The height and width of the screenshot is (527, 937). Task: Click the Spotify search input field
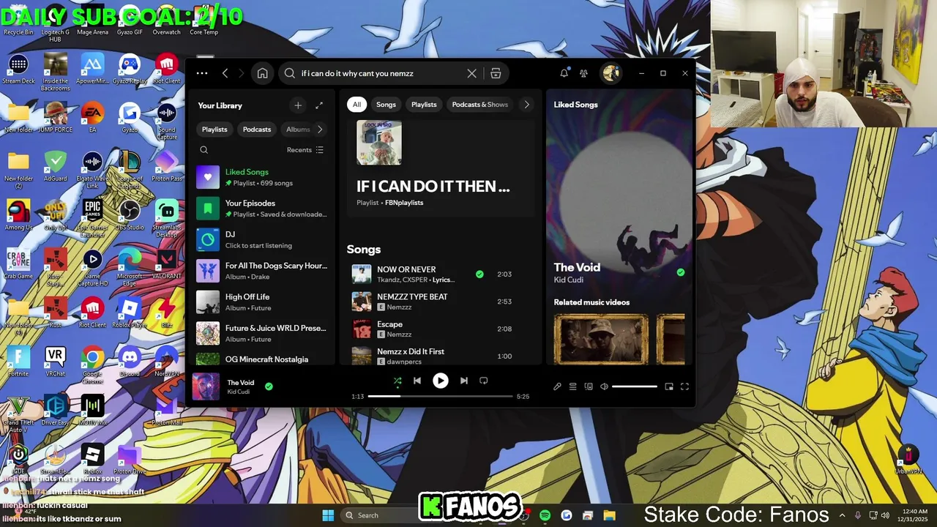coord(381,73)
